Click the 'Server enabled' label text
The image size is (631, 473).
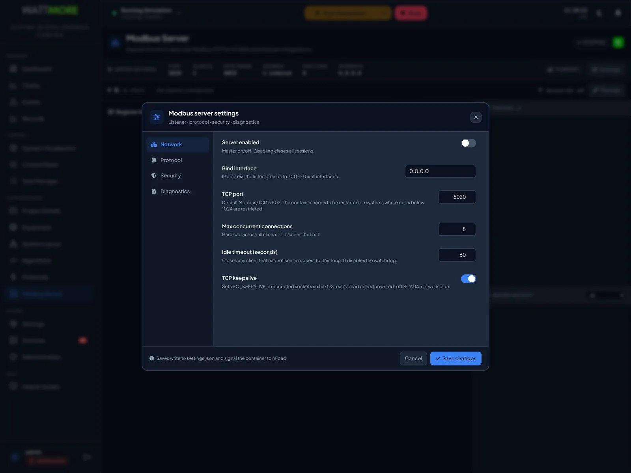[x=241, y=142]
